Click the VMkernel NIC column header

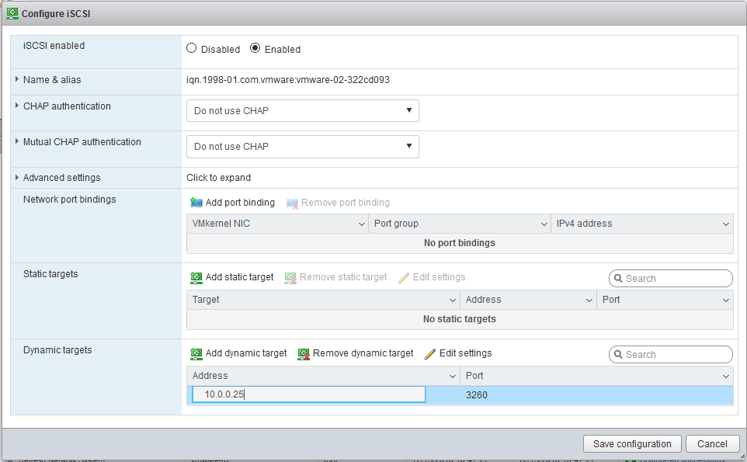277,224
